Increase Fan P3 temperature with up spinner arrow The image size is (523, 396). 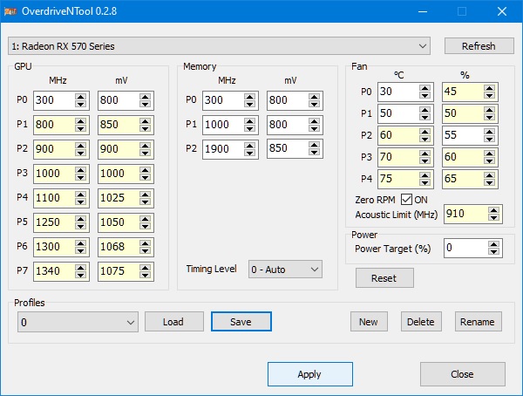click(425, 154)
